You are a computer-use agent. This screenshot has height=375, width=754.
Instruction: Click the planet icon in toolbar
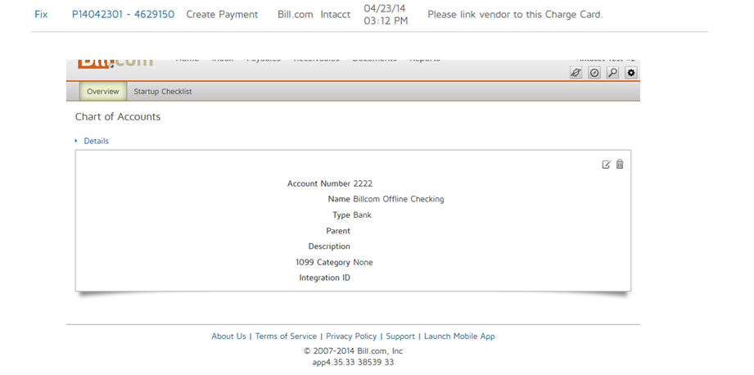click(576, 73)
